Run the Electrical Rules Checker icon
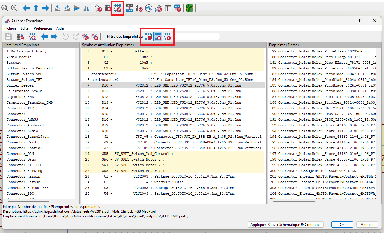 [139, 8]
